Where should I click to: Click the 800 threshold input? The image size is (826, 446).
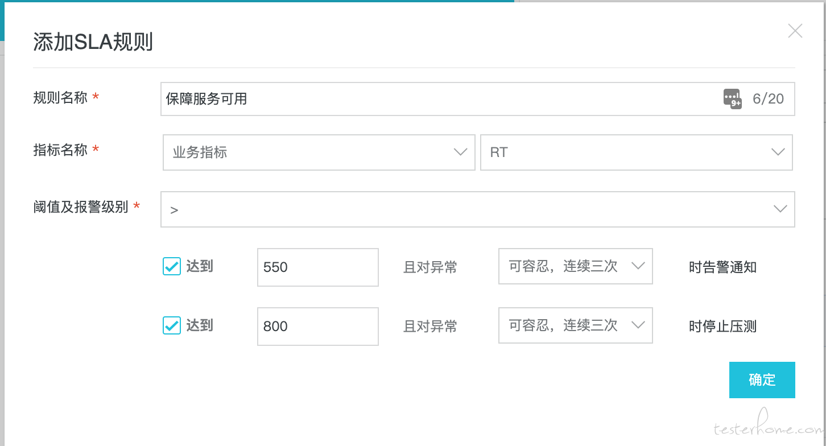coord(318,327)
